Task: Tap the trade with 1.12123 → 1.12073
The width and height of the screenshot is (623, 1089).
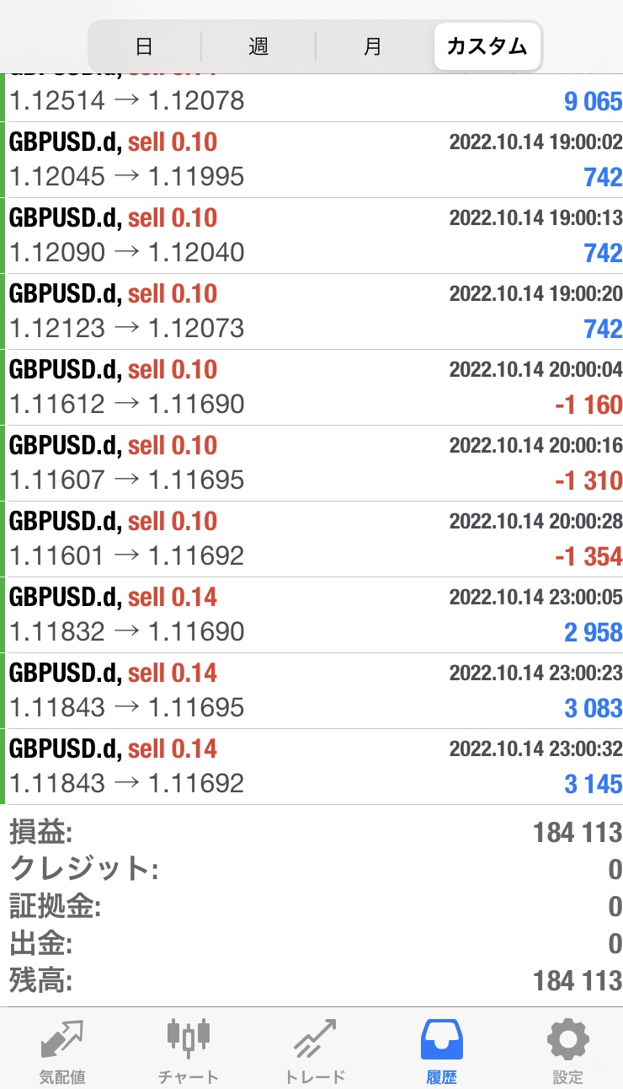Action: (x=311, y=312)
